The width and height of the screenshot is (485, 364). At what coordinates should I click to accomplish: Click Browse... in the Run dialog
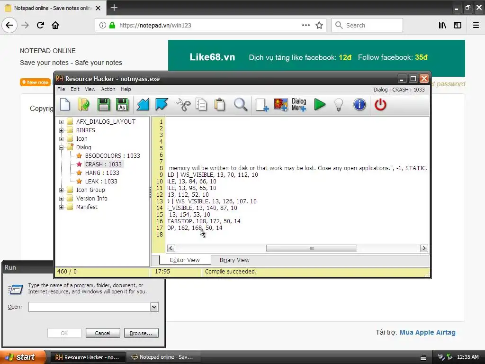(141, 333)
